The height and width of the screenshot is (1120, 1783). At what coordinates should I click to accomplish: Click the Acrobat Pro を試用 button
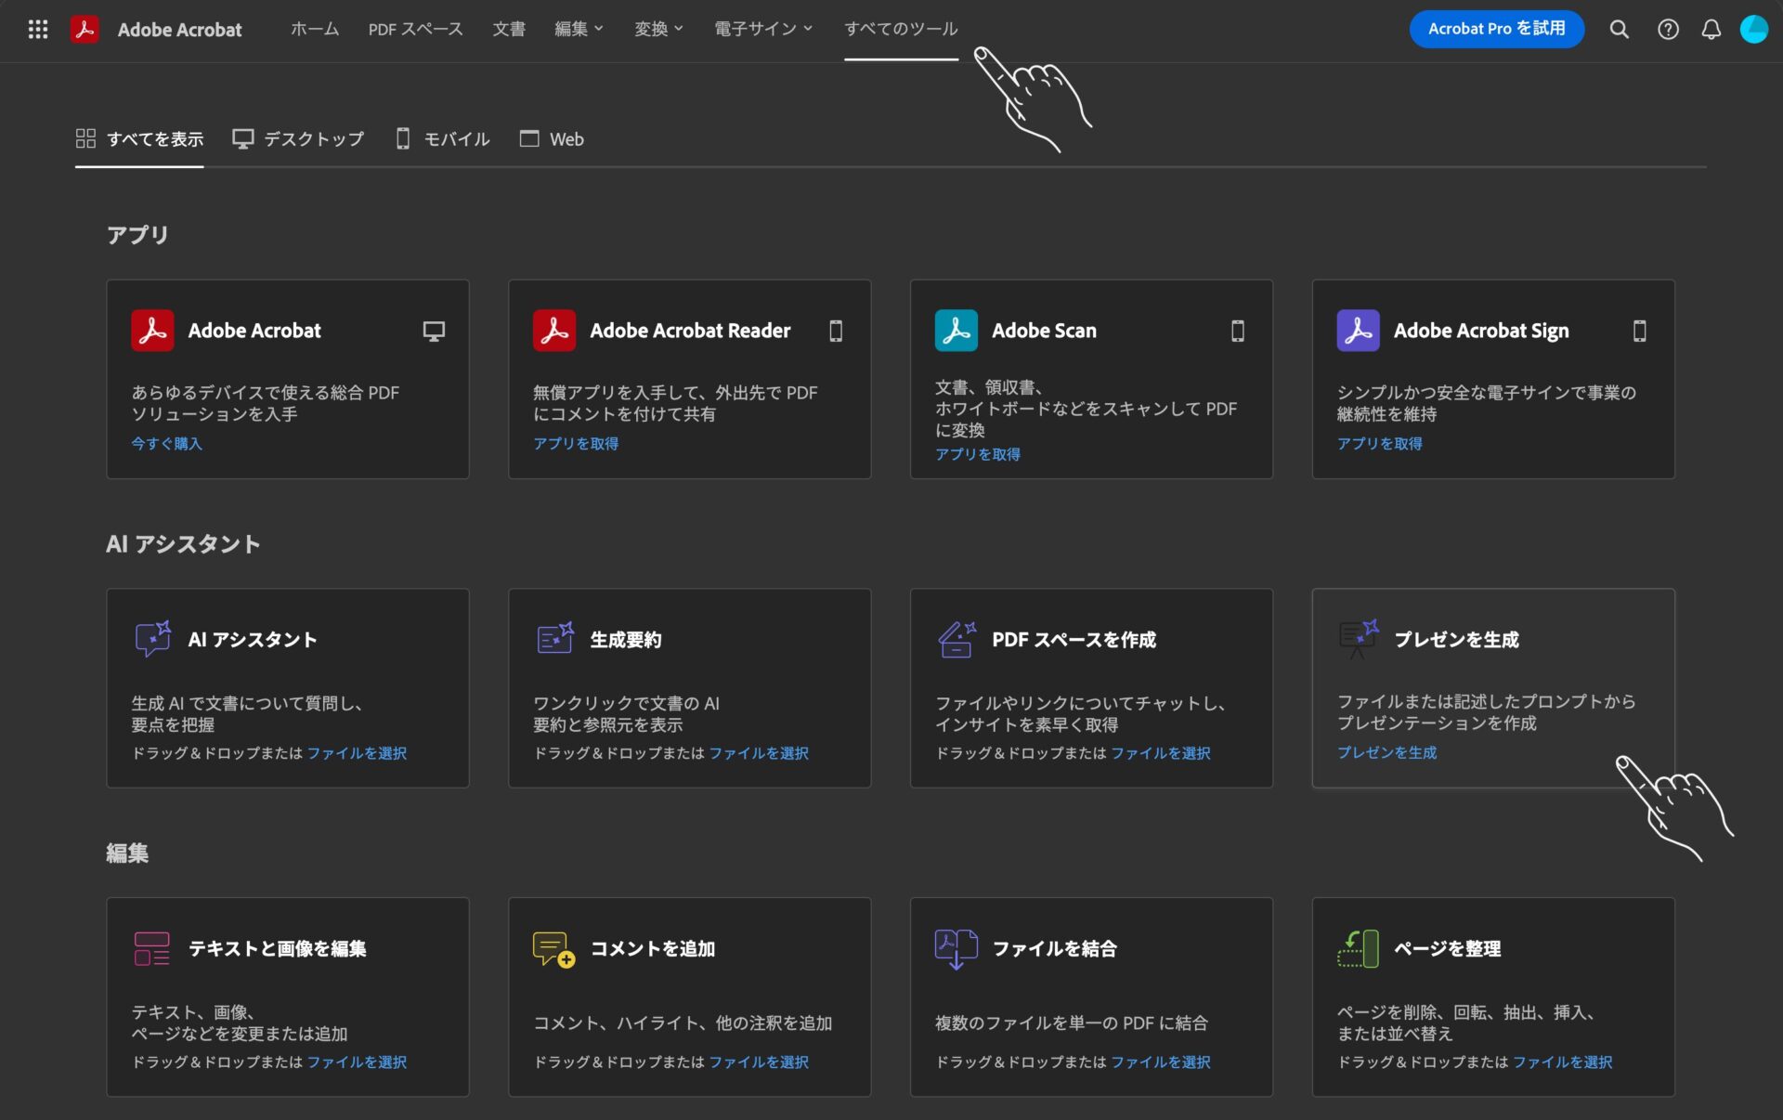[x=1496, y=29]
